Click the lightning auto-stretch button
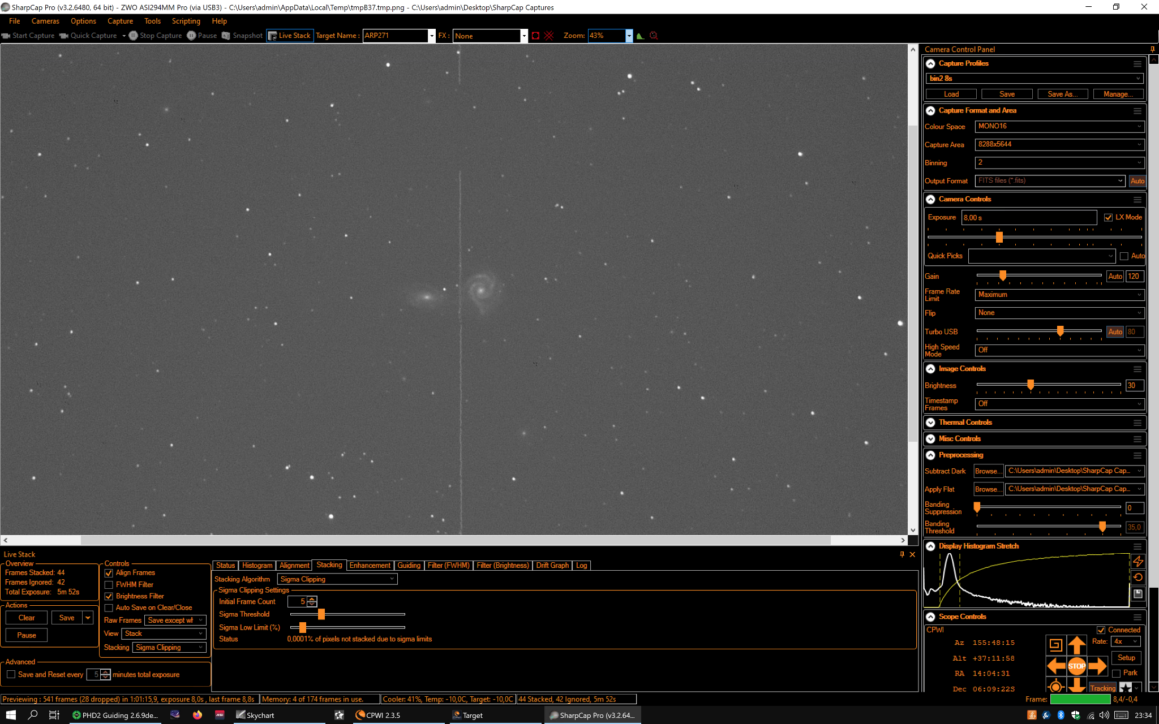1159x724 pixels. tap(1137, 561)
